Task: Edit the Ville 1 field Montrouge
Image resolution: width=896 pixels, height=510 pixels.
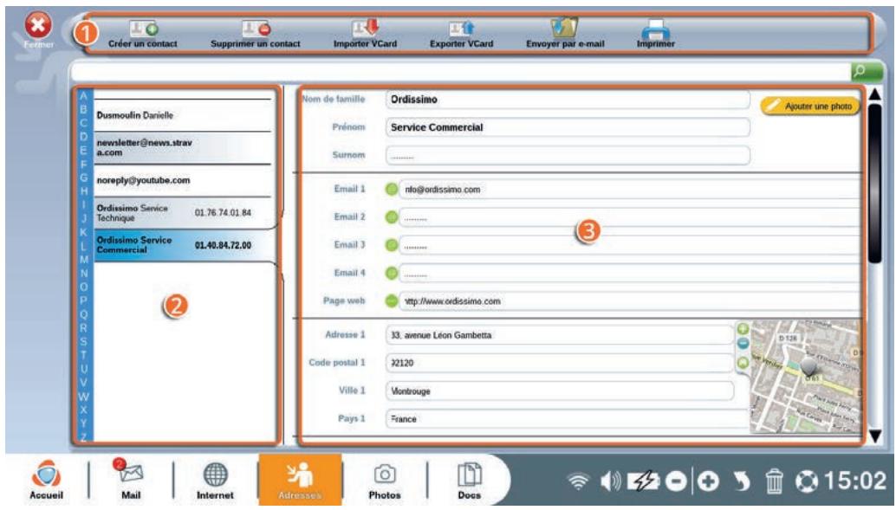Action: [x=560, y=391]
